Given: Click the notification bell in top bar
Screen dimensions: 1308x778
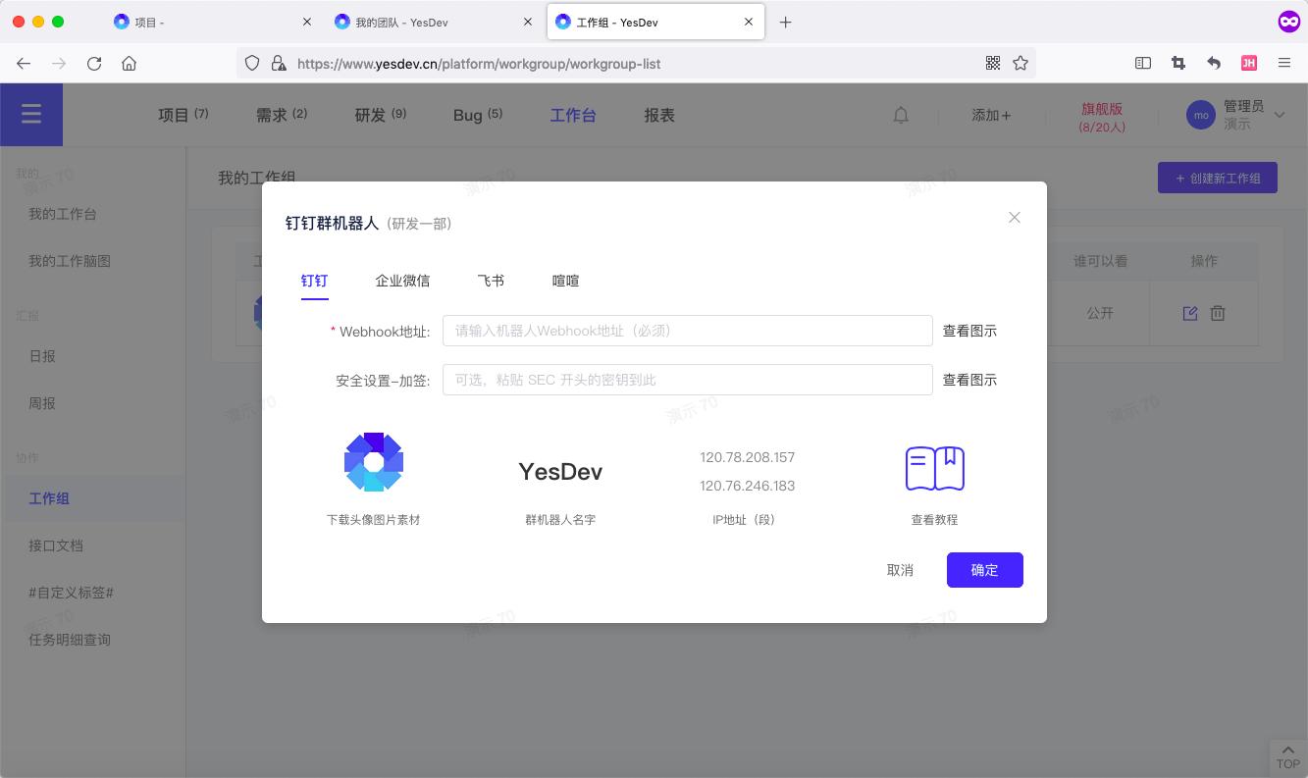Looking at the screenshot, I should pyautogui.click(x=901, y=115).
